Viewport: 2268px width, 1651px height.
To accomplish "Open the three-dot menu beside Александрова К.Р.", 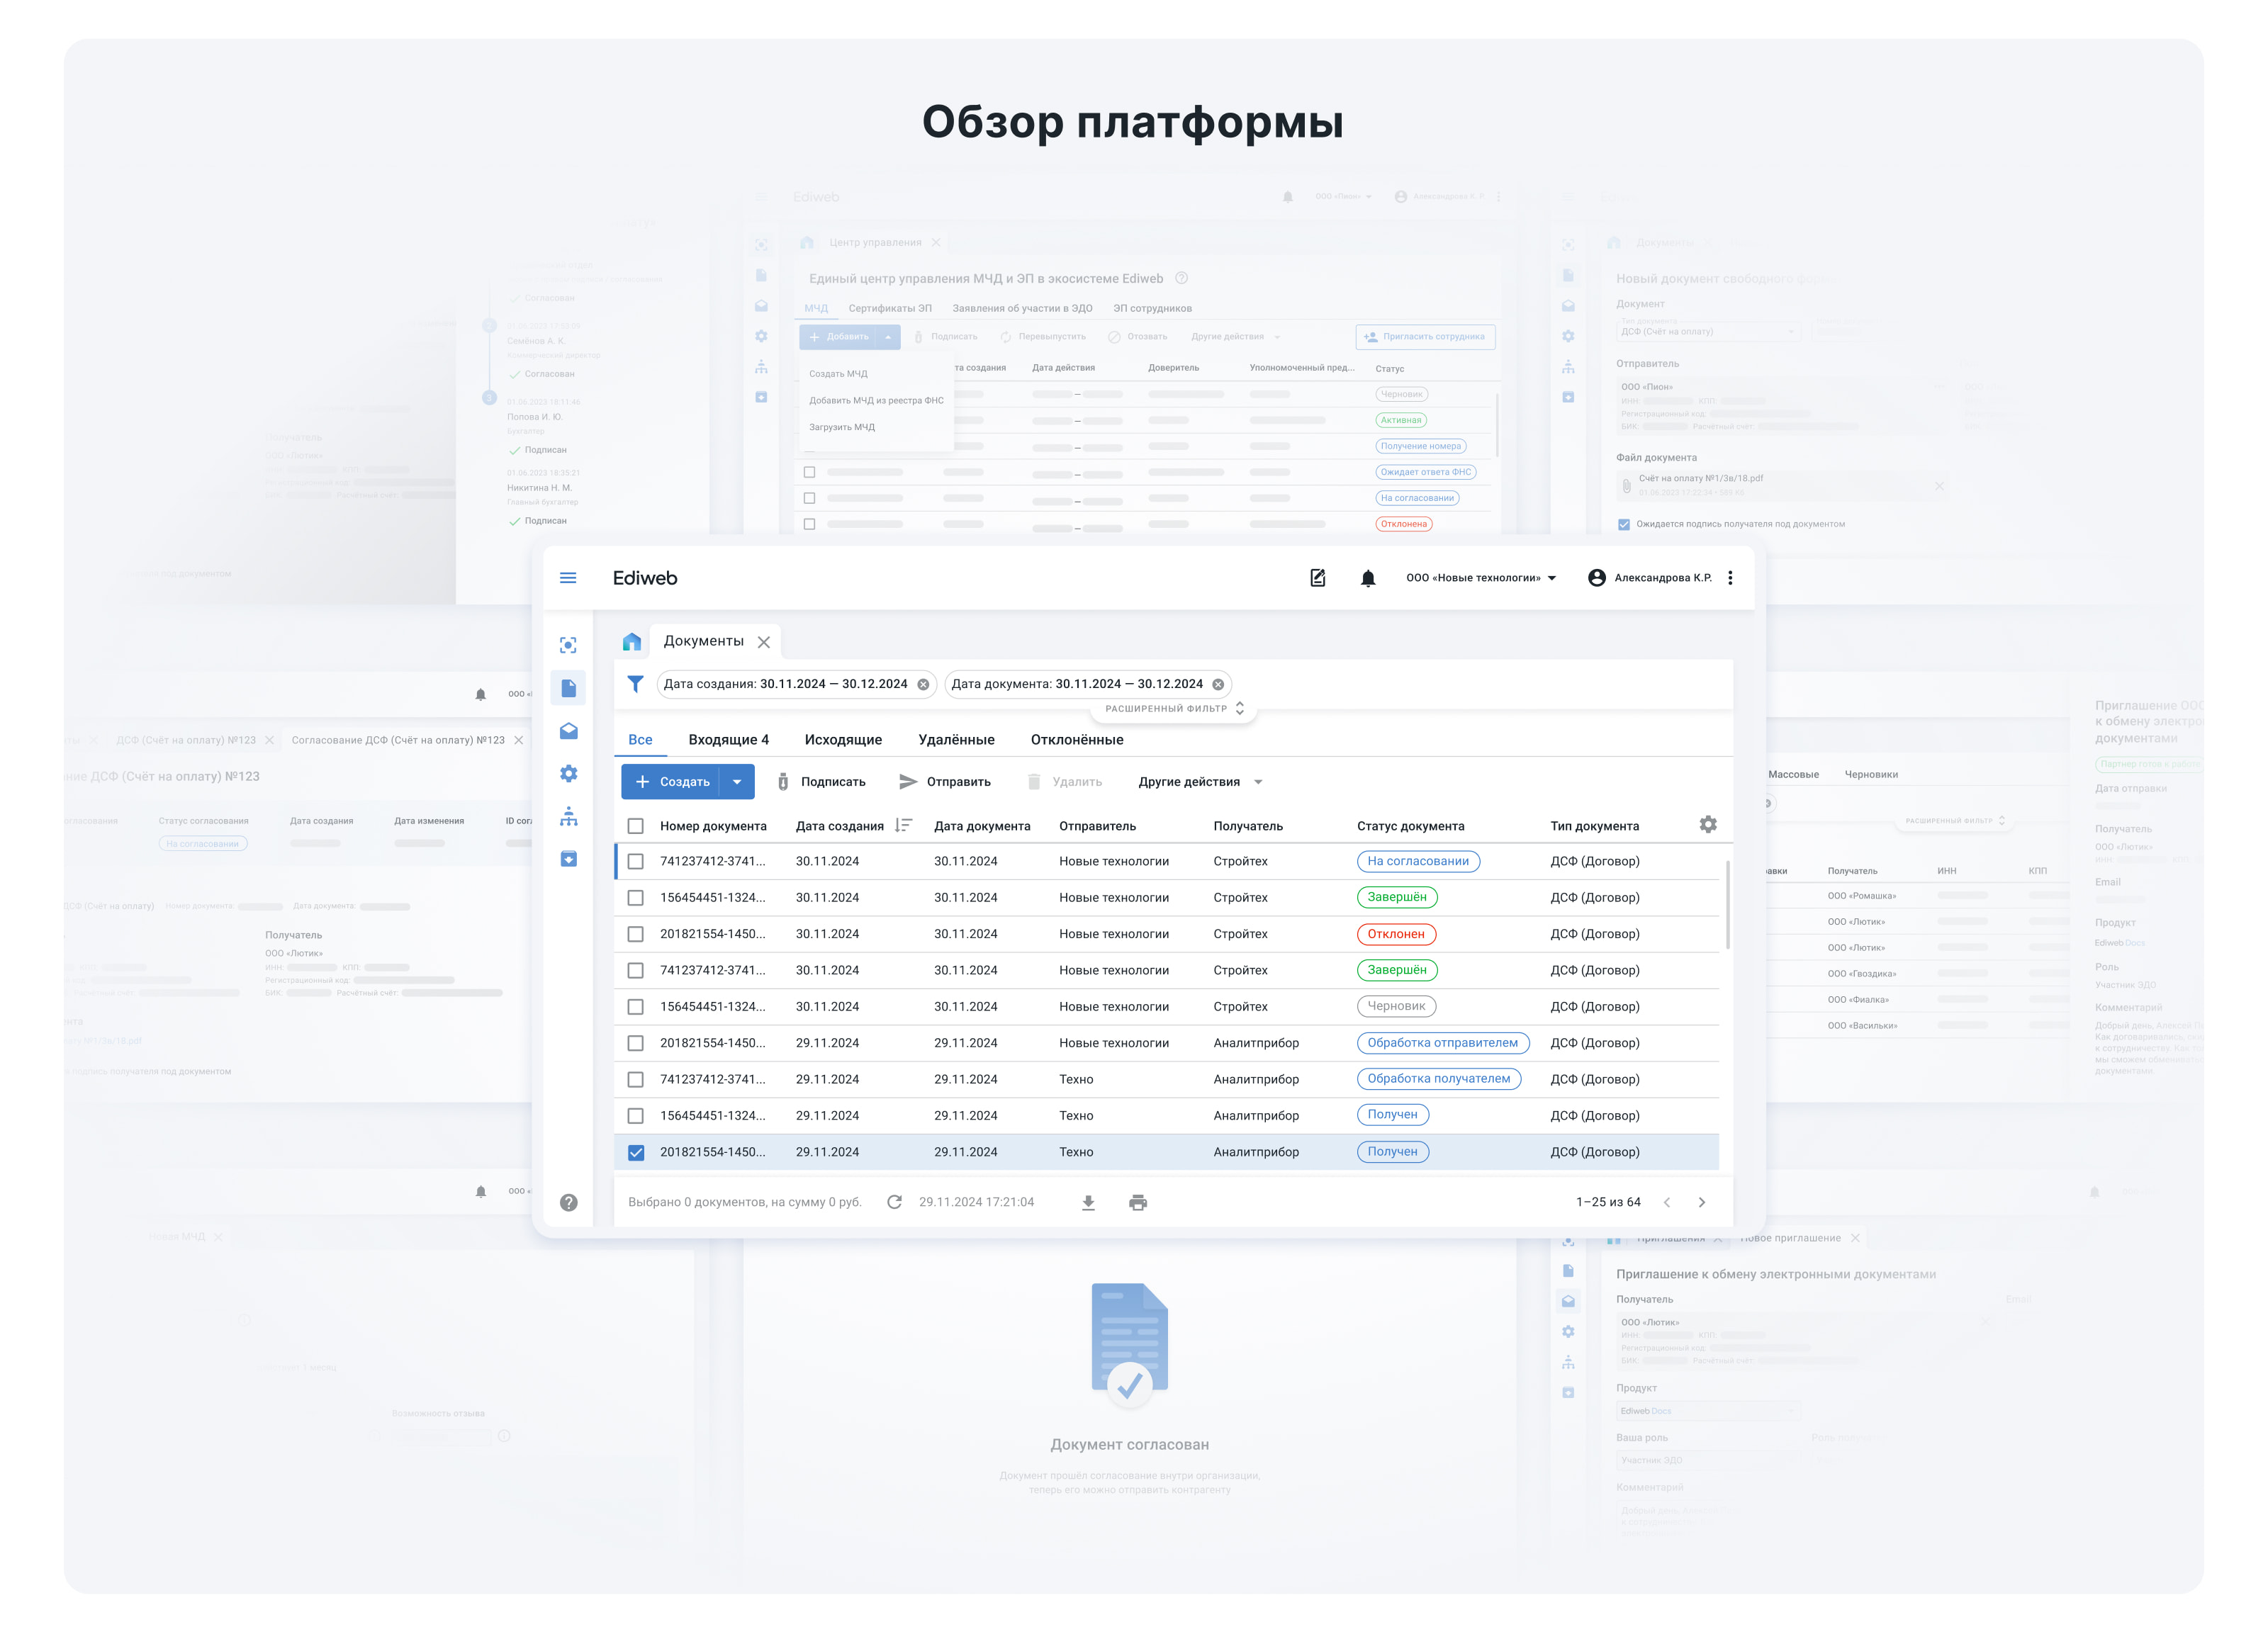I will (1730, 578).
